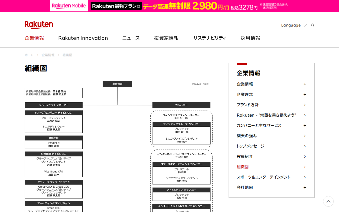
Task: Click the フィンテックグループ カンパニー chart header
Action: pyautogui.click(x=182, y=124)
